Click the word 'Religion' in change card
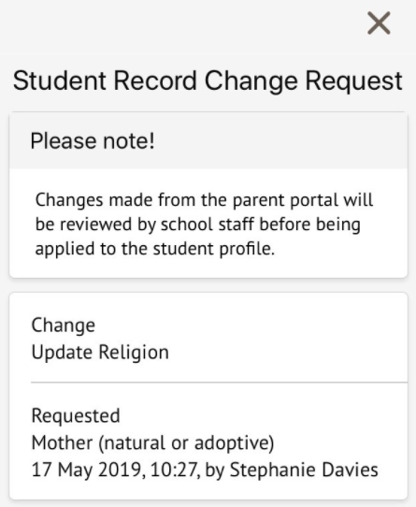This screenshot has height=507, width=416. pyautogui.click(x=134, y=353)
